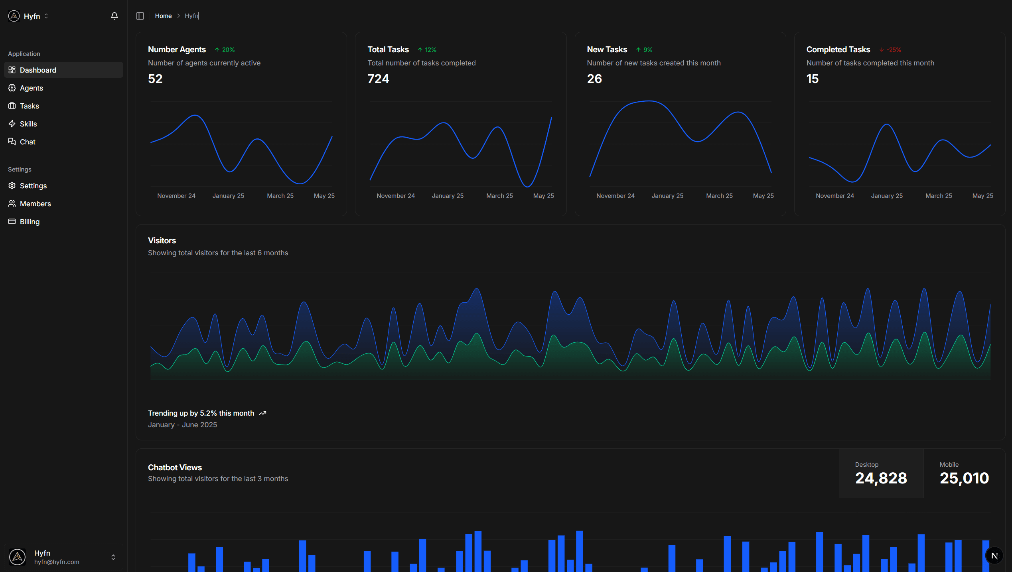1012x572 pixels.
Task: Click the green up arrow beside 20%
Action: [x=217, y=50]
